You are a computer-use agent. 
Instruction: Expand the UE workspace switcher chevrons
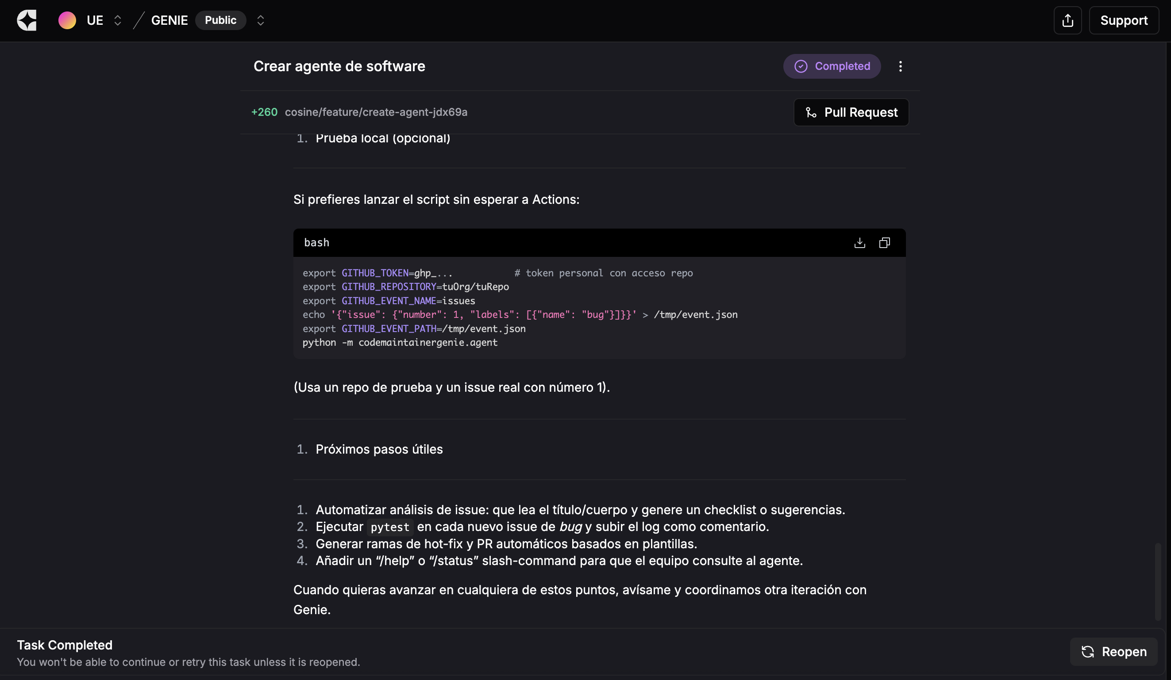[118, 20]
